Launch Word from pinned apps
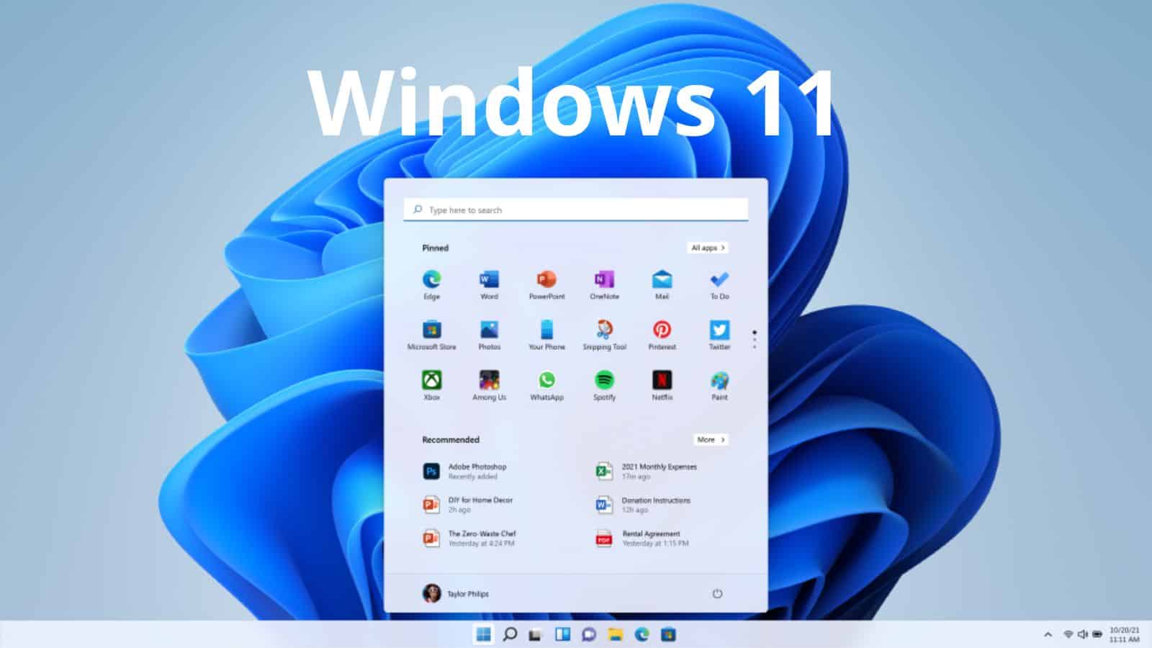The image size is (1152, 648). point(489,284)
